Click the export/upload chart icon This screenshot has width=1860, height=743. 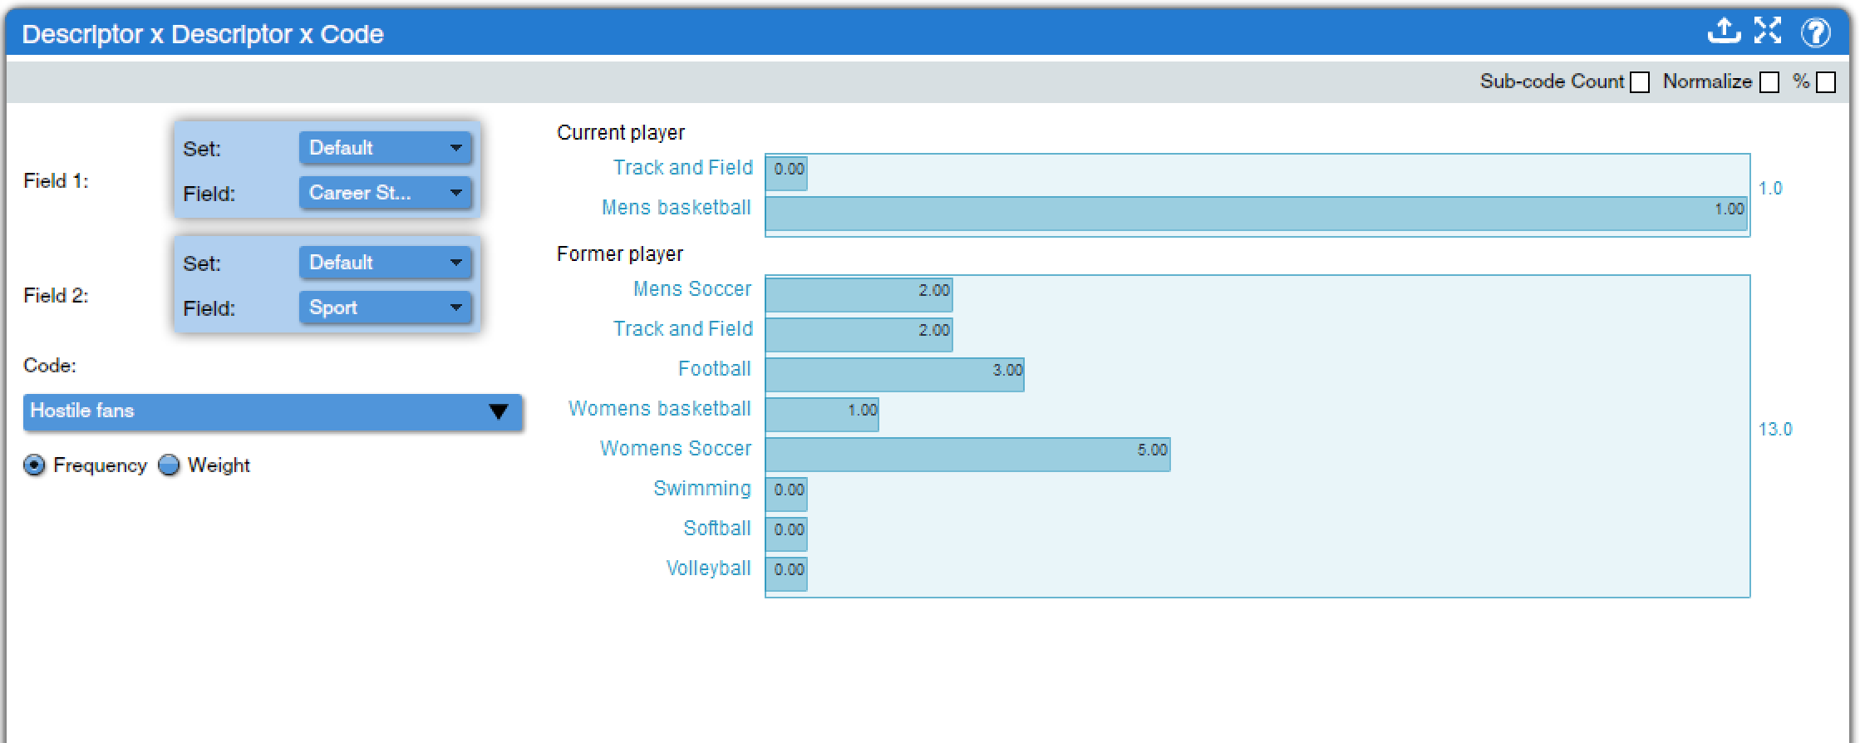[x=1724, y=32]
